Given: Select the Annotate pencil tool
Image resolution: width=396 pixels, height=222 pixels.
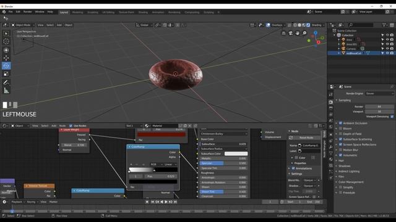Looking at the screenshot, I should 6,82.
